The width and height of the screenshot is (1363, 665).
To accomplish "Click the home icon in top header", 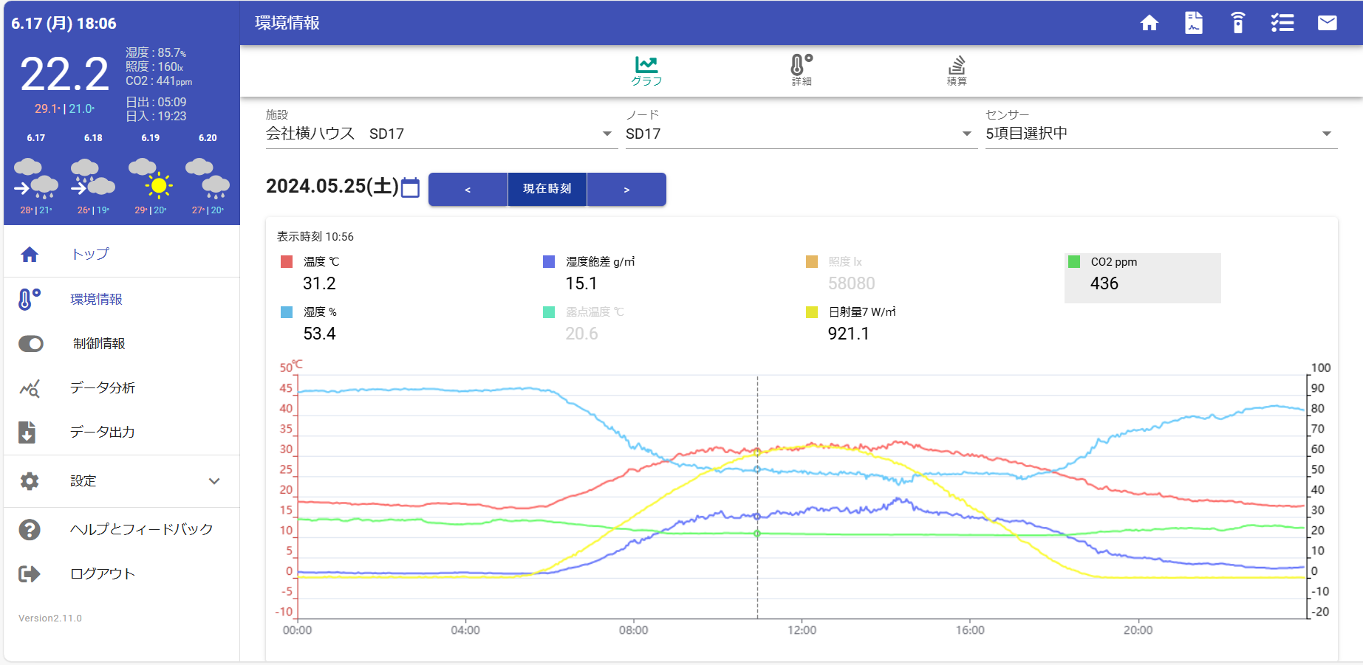I will click(1149, 23).
